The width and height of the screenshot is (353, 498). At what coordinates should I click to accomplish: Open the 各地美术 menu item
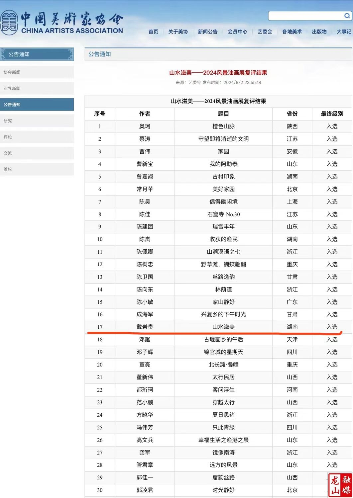click(x=292, y=32)
